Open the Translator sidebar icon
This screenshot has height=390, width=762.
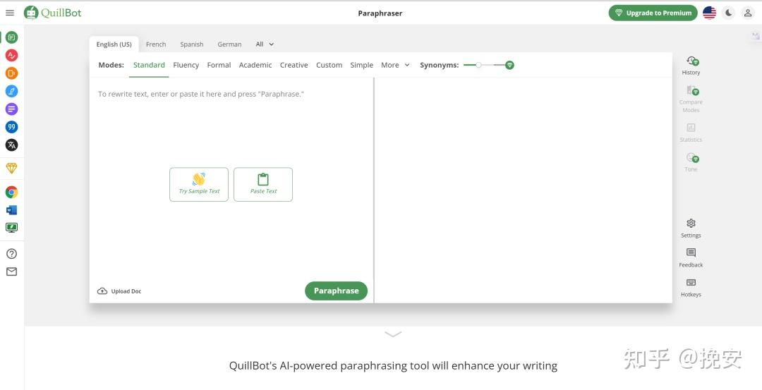12,145
